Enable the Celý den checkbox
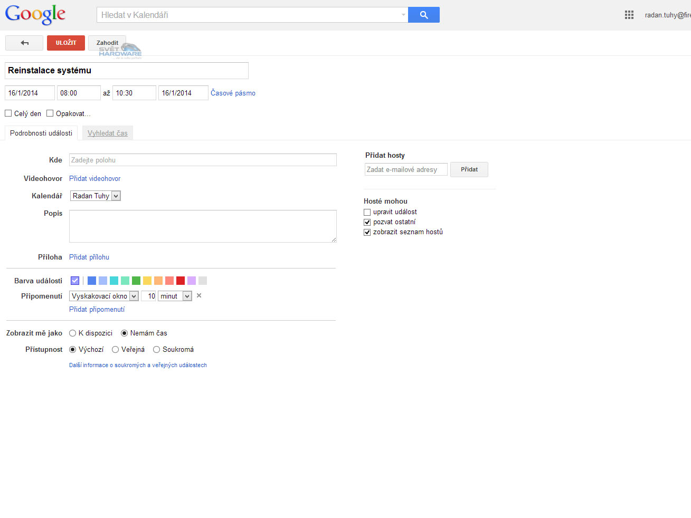Screen dimensions: 691x518 point(8,113)
